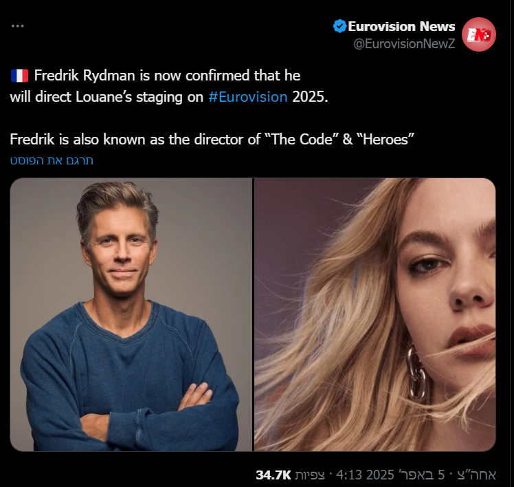The height and width of the screenshot is (487, 514).
Task: Open the three-dot more options menu
Action: [x=18, y=26]
